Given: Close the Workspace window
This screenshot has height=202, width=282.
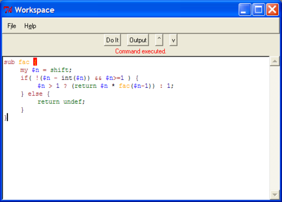Looking at the screenshot, I should click(272, 10).
